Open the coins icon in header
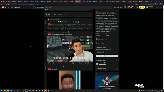The width and height of the screenshot is (164, 92). point(118,7)
